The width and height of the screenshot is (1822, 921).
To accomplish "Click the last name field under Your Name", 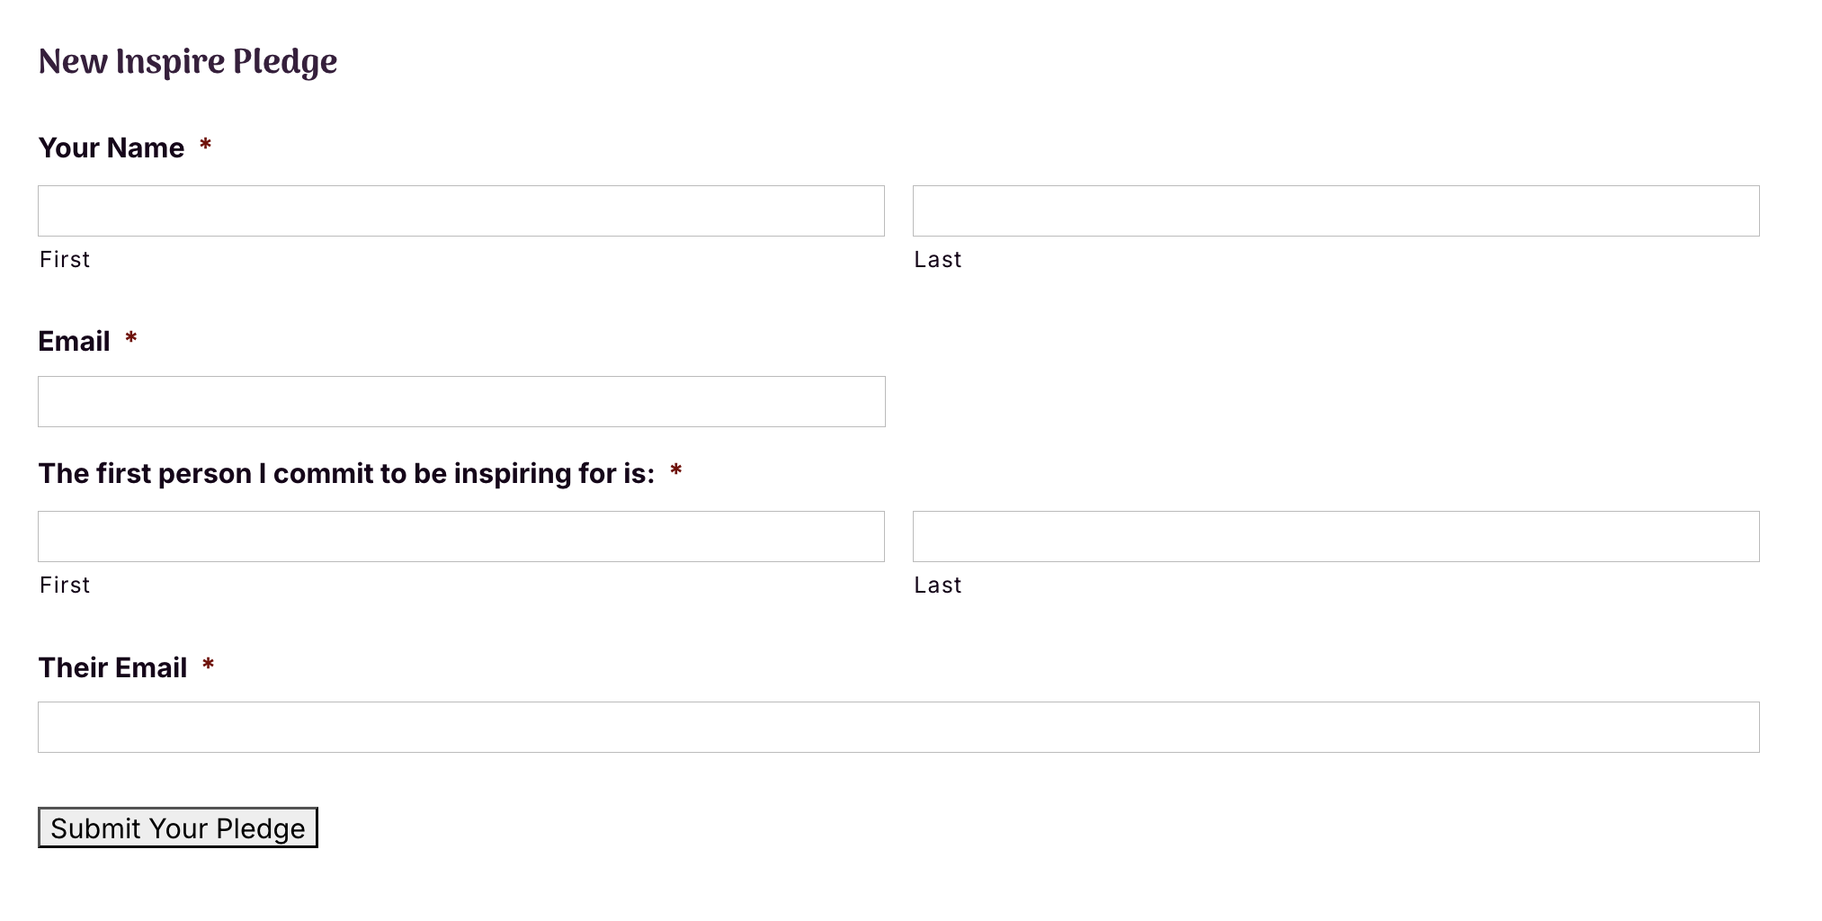I will (x=1335, y=210).
